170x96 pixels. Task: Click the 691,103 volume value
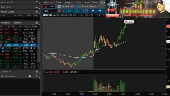[73, 72]
